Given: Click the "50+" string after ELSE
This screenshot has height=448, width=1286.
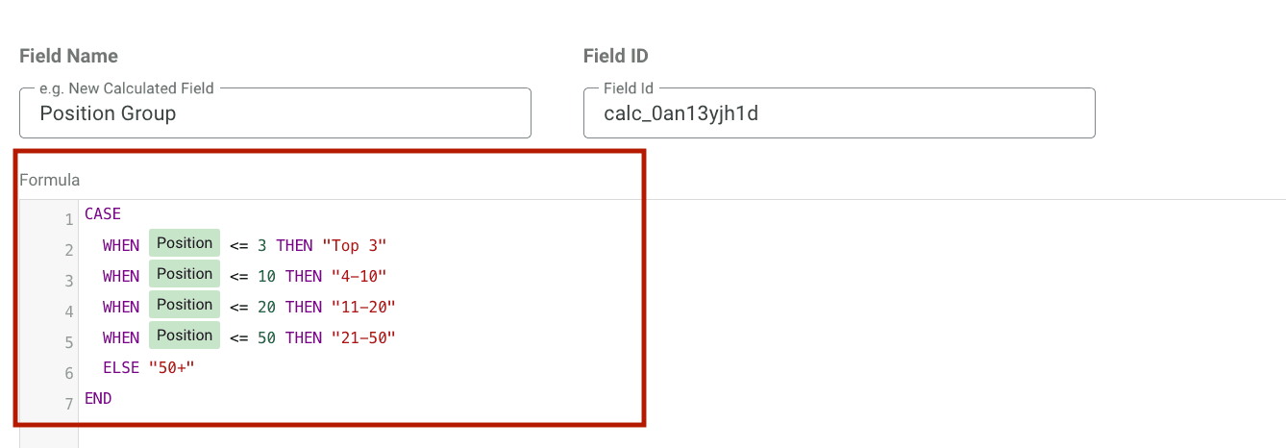Looking at the screenshot, I should (171, 367).
